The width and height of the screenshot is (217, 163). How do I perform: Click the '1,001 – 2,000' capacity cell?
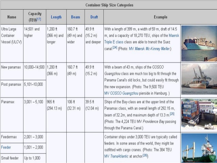(35, 148)
